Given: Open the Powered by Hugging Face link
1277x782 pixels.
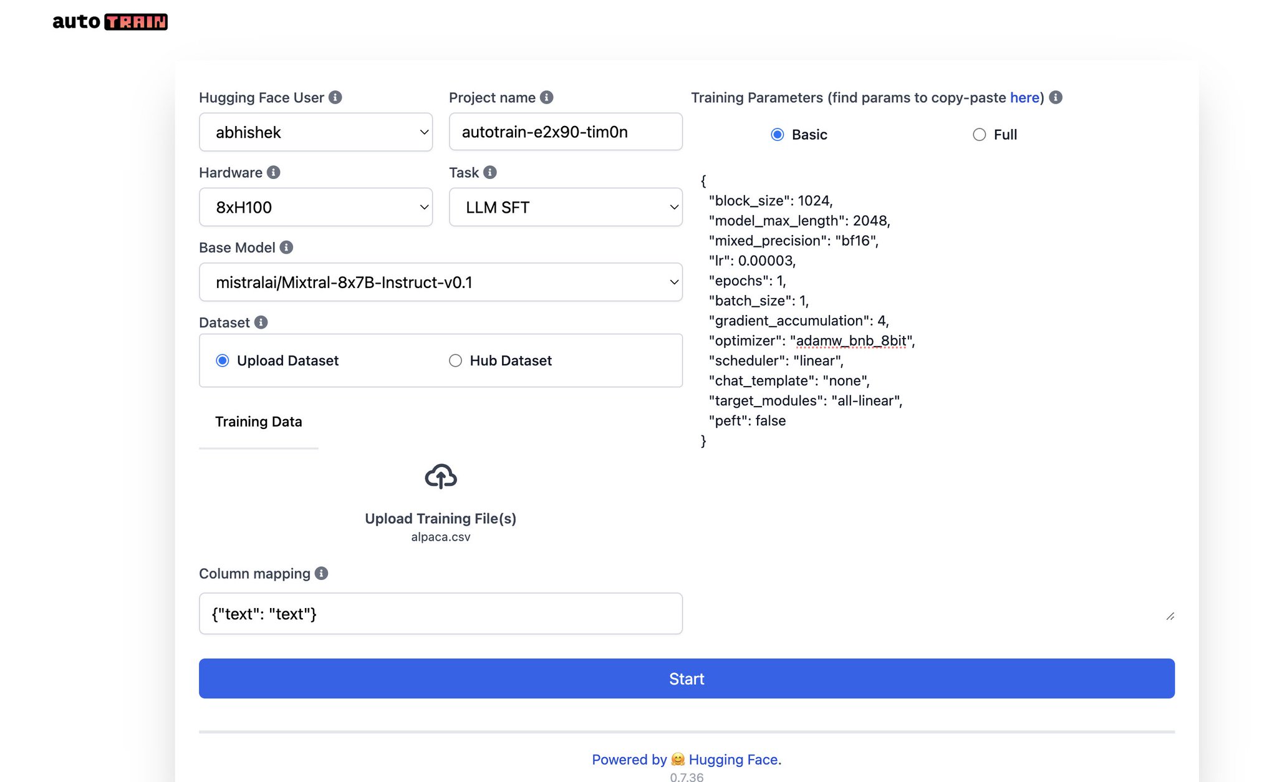Looking at the screenshot, I should (687, 760).
